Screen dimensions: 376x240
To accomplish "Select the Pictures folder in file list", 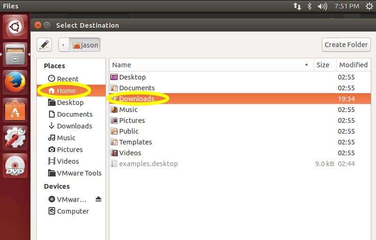I will [x=240, y=120].
